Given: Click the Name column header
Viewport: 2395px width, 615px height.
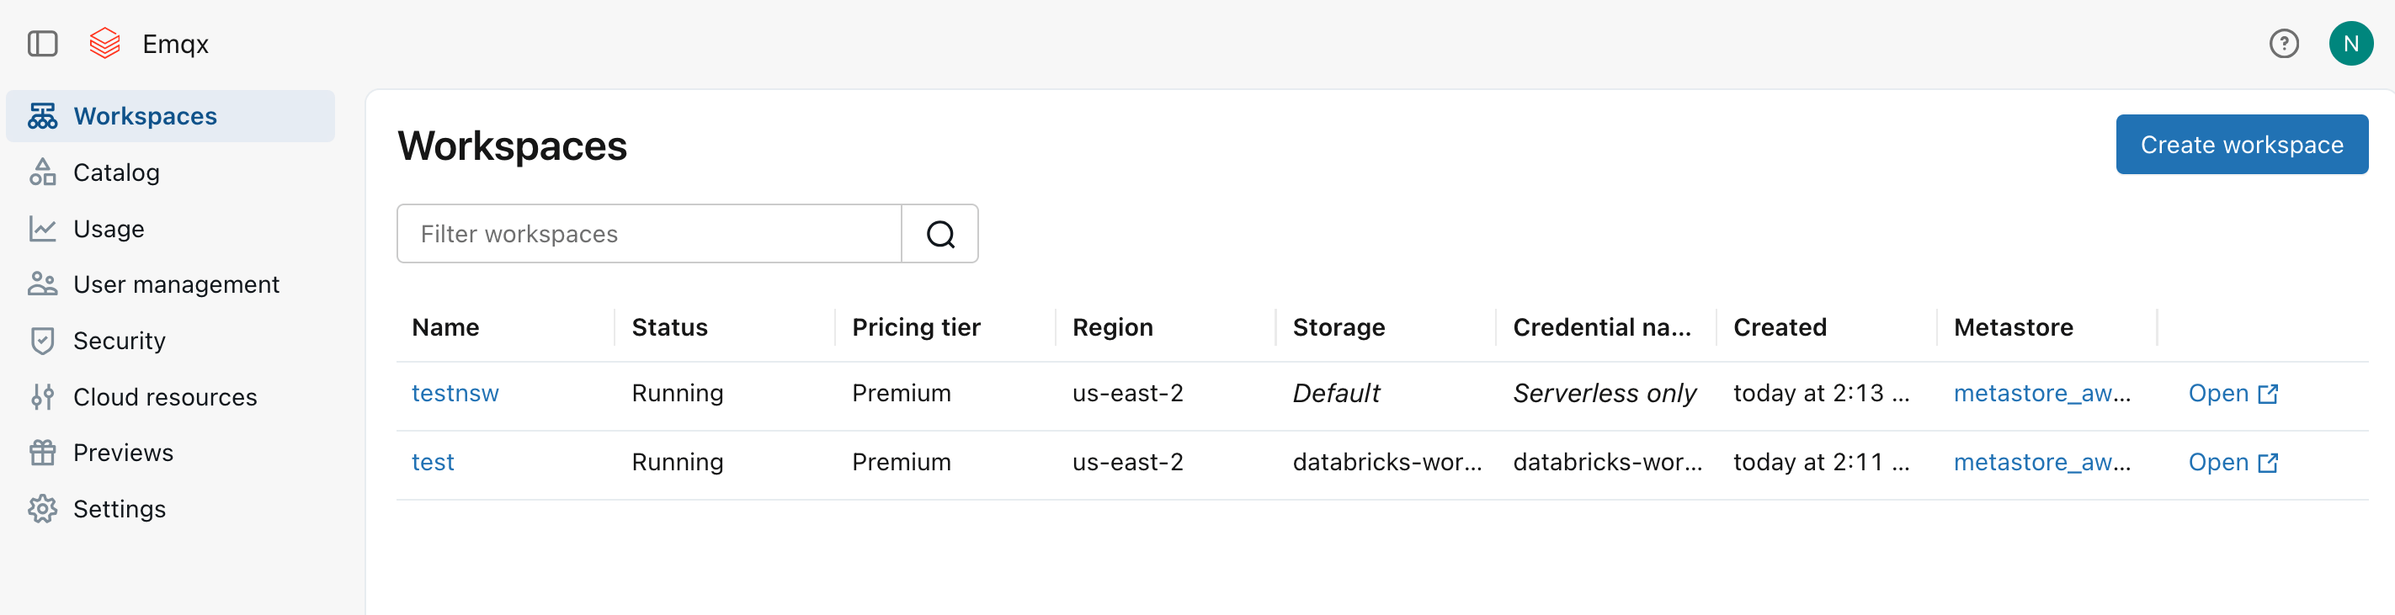Looking at the screenshot, I should pyautogui.click(x=445, y=327).
